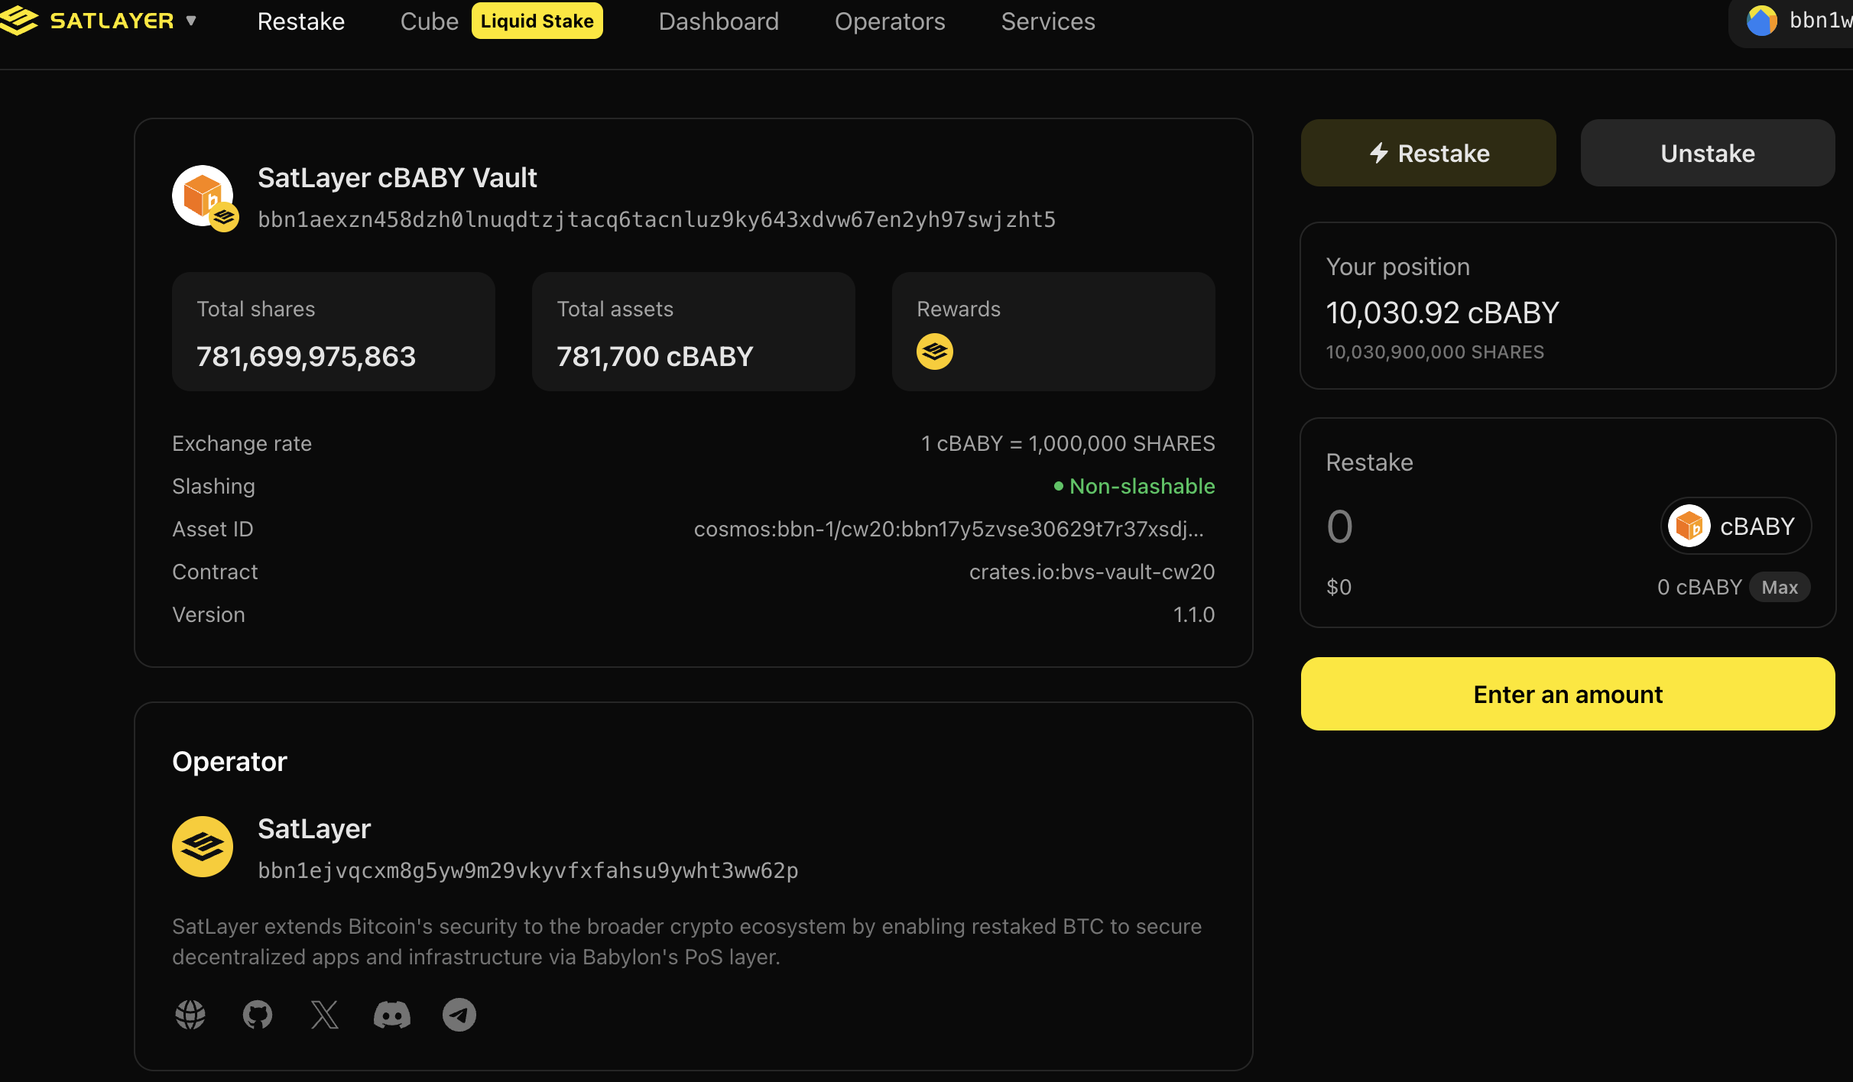Viewport: 1853px width, 1082px height.
Task: Expand the SatLayer logo dropdown arrow
Action: click(192, 21)
